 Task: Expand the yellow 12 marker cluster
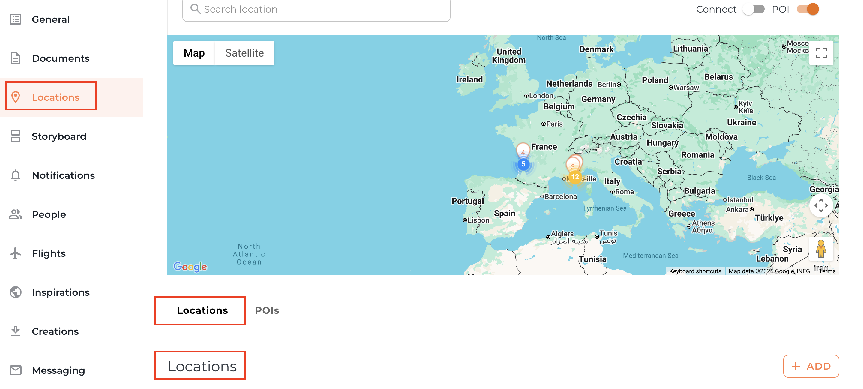click(575, 177)
